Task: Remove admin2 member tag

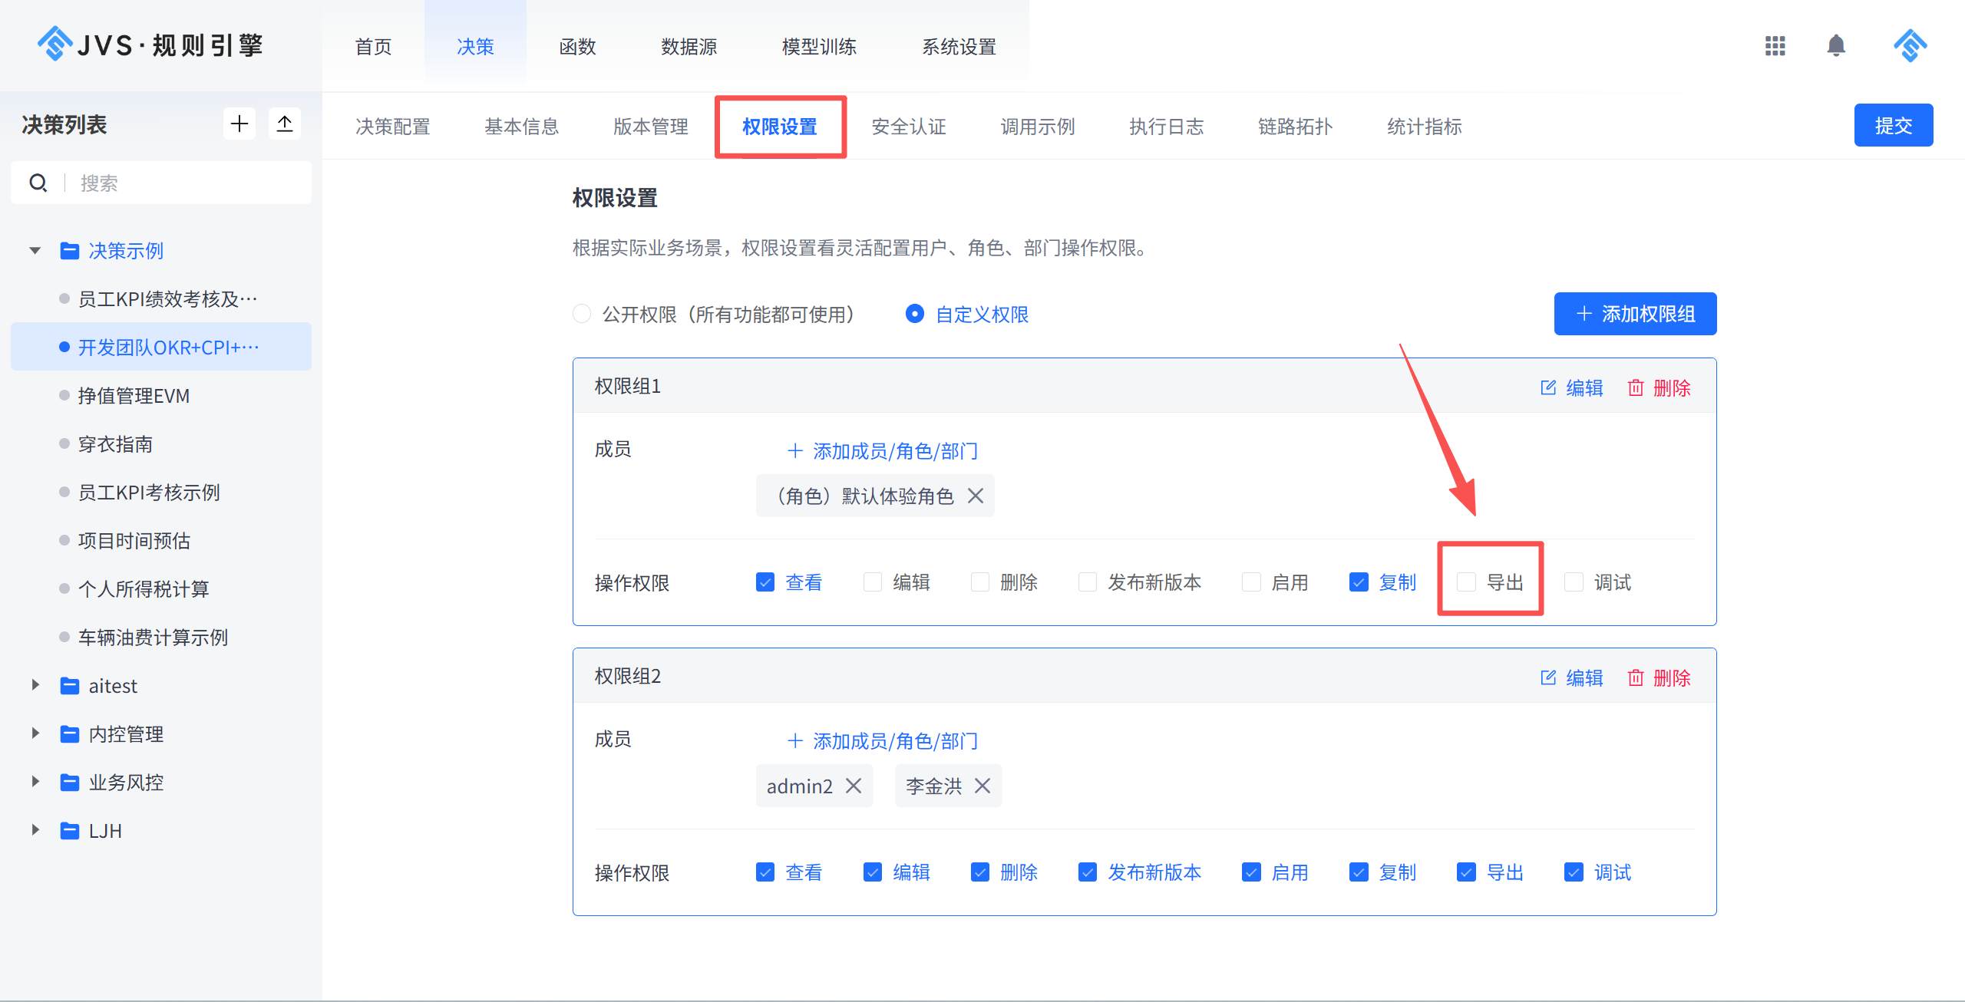Action: [854, 786]
